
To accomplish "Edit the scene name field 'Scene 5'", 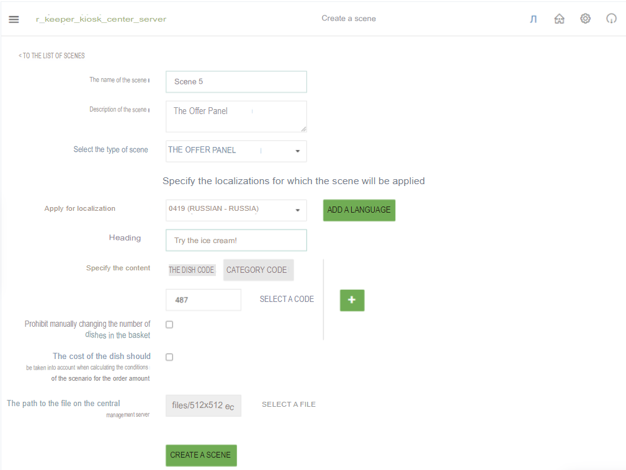I will pyautogui.click(x=236, y=82).
